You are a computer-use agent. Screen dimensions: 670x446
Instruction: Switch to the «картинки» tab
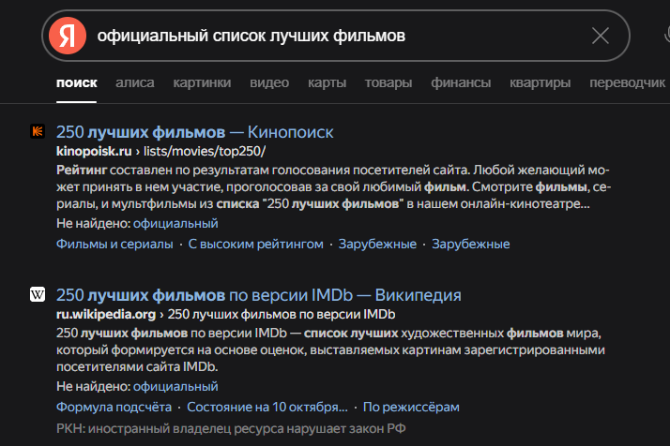202,82
